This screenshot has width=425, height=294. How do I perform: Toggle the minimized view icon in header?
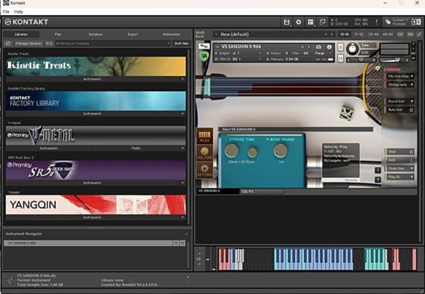point(322,22)
